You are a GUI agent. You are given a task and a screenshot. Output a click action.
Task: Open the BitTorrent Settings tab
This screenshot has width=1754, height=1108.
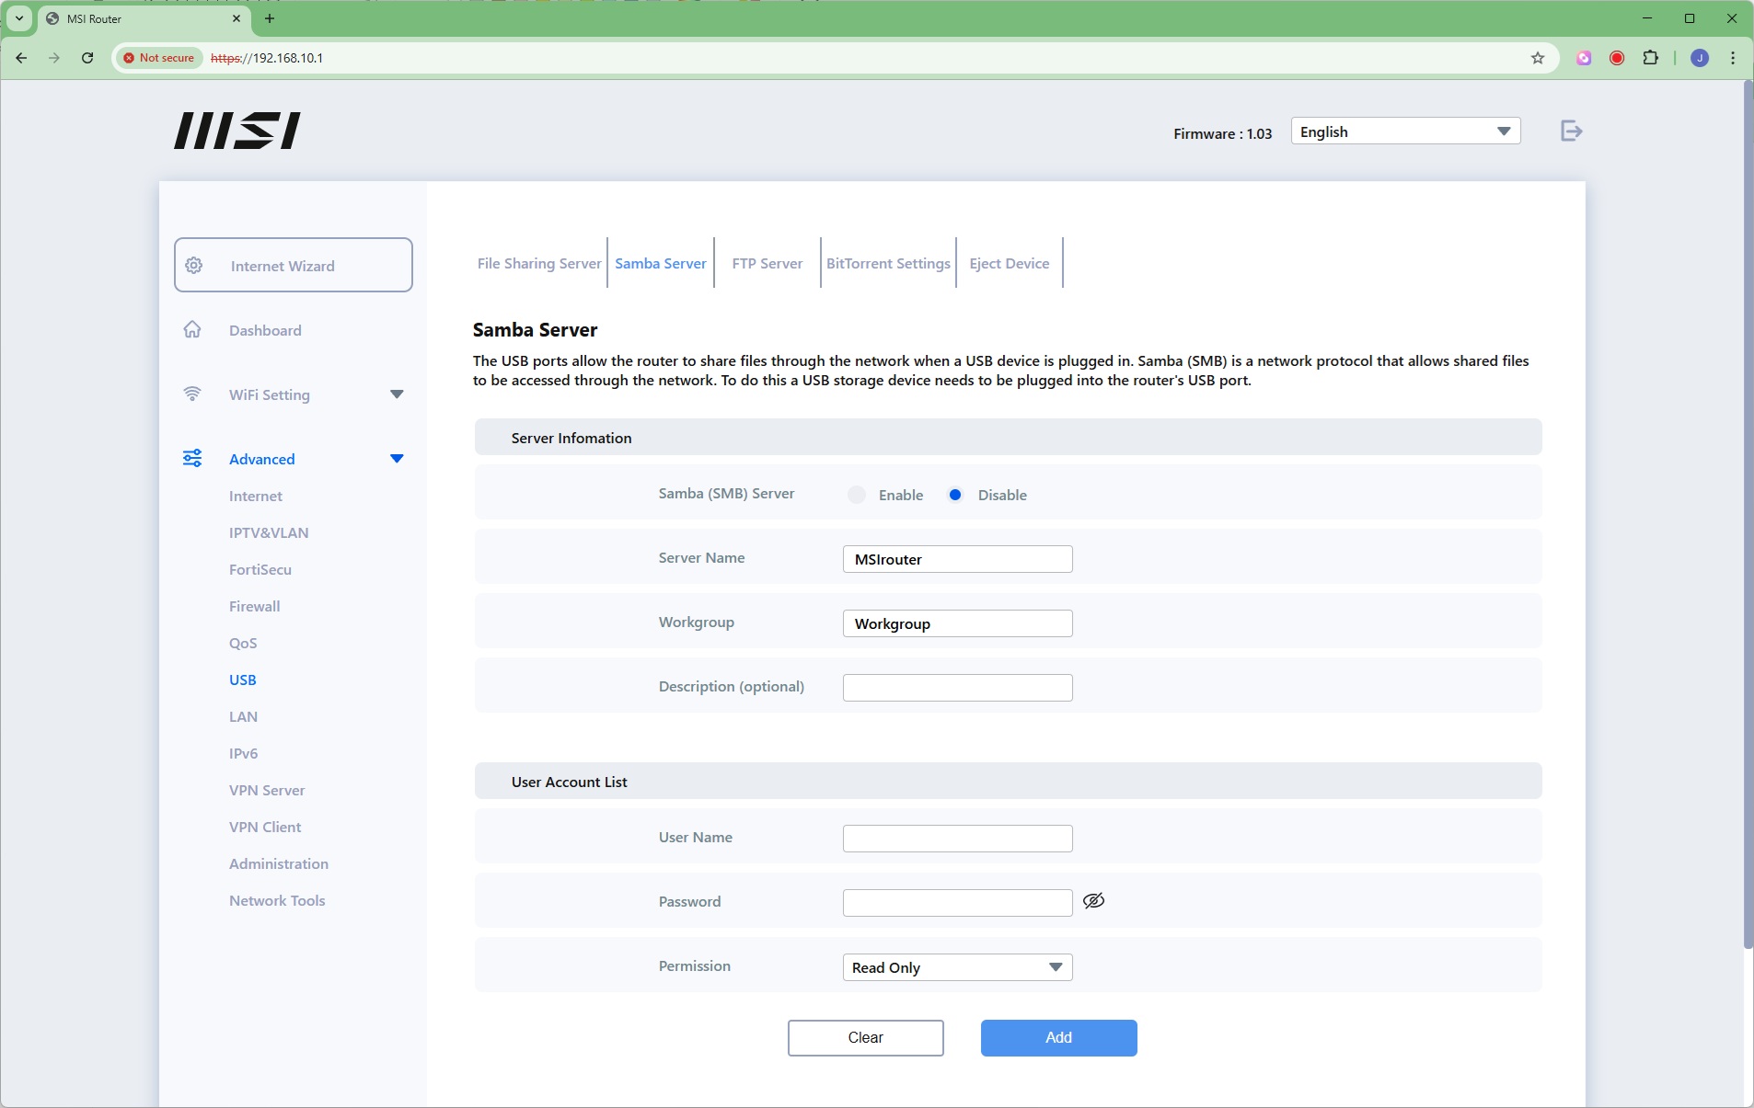(888, 264)
